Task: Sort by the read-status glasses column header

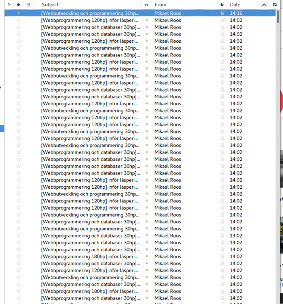Action: pyautogui.click(x=146, y=5)
